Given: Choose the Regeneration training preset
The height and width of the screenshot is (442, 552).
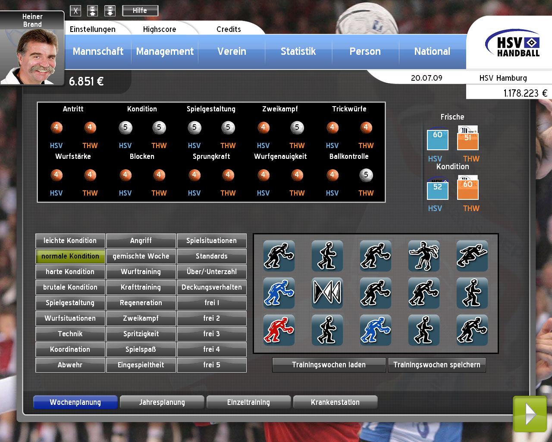Looking at the screenshot, I should coord(141,303).
